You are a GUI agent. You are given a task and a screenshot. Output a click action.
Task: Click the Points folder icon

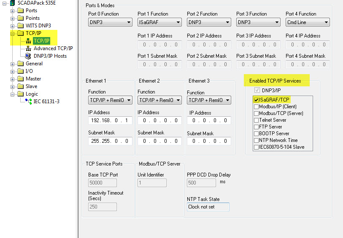point(21,18)
